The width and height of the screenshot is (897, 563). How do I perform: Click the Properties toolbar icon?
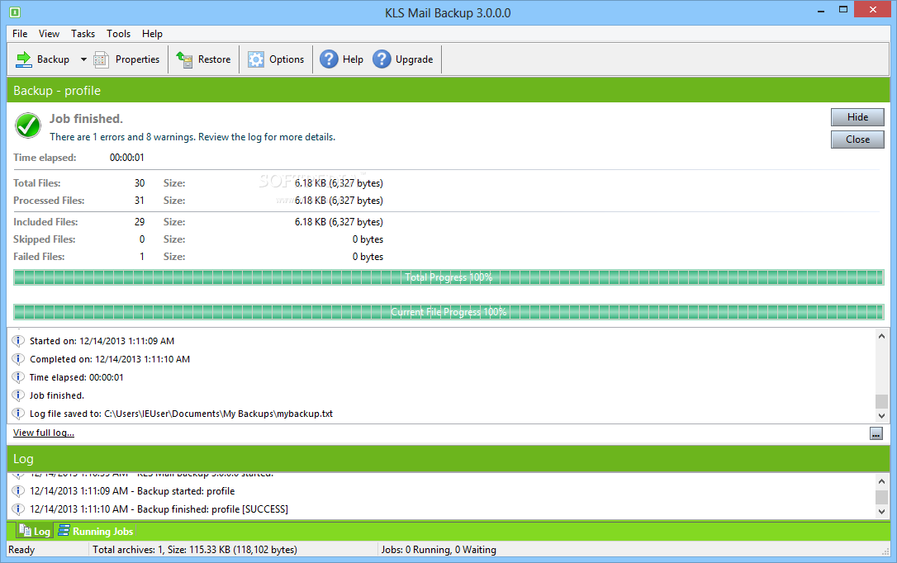pyautogui.click(x=102, y=59)
